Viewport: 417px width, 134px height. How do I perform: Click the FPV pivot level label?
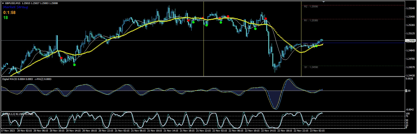pos(311,44)
